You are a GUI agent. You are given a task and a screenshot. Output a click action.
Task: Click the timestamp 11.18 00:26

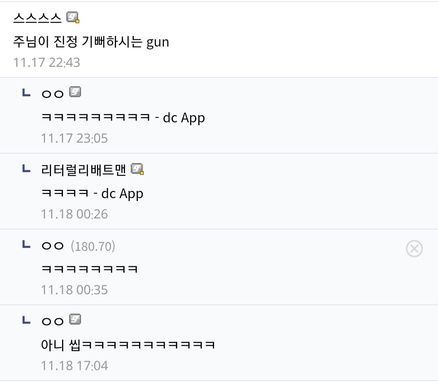(74, 214)
